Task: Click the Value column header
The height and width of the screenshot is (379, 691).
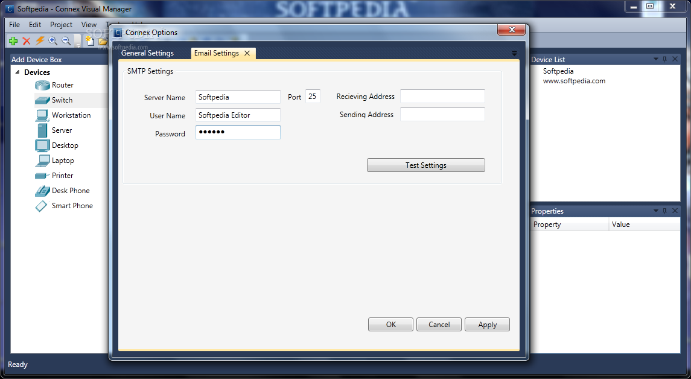Action: pos(645,225)
